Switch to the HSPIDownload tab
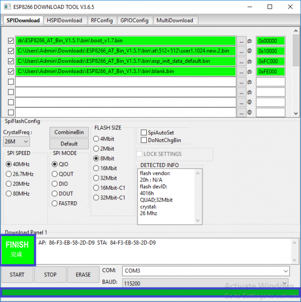The width and height of the screenshot is (301, 302). click(x=65, y=21)
